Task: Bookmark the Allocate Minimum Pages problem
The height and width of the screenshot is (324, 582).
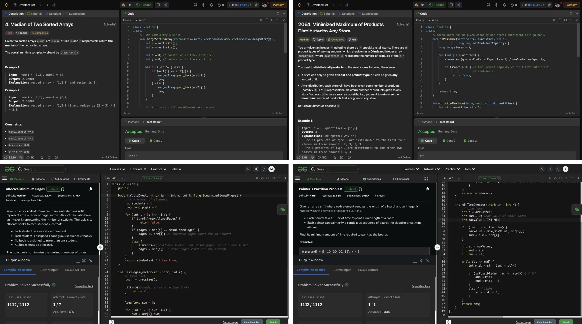Action: click(63, 189)
